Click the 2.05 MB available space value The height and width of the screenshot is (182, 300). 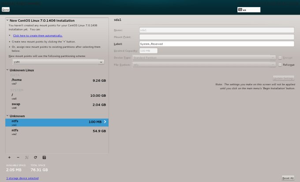(14, 170)
